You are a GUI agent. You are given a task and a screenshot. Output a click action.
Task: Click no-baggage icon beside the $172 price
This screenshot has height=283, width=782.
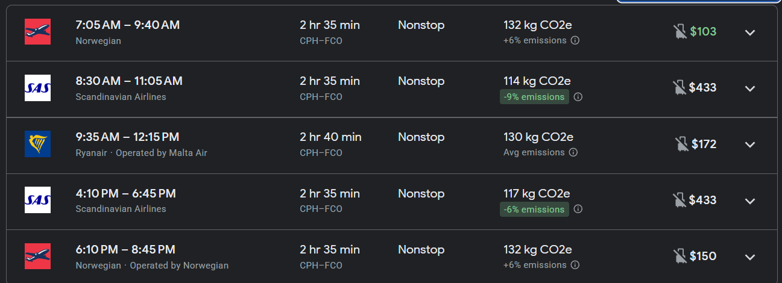(x=682, y=145)
